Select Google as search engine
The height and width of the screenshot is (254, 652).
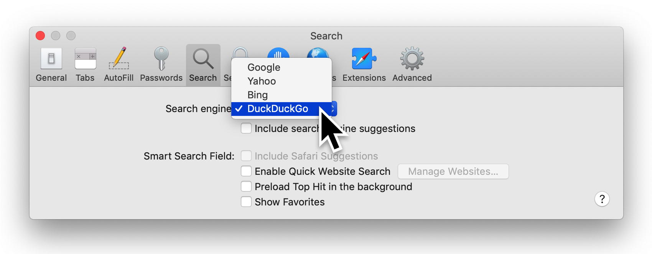pyautogui.click(x=263, y=67)
